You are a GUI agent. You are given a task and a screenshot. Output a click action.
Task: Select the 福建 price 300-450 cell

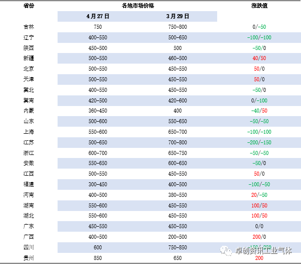(x=97, y=184)
